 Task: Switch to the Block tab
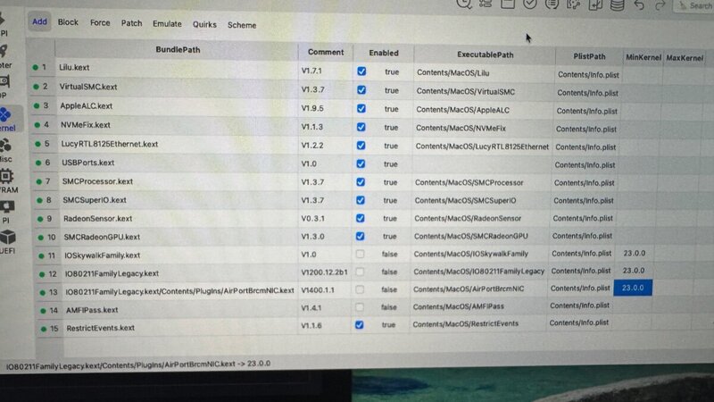pos(68,21)
